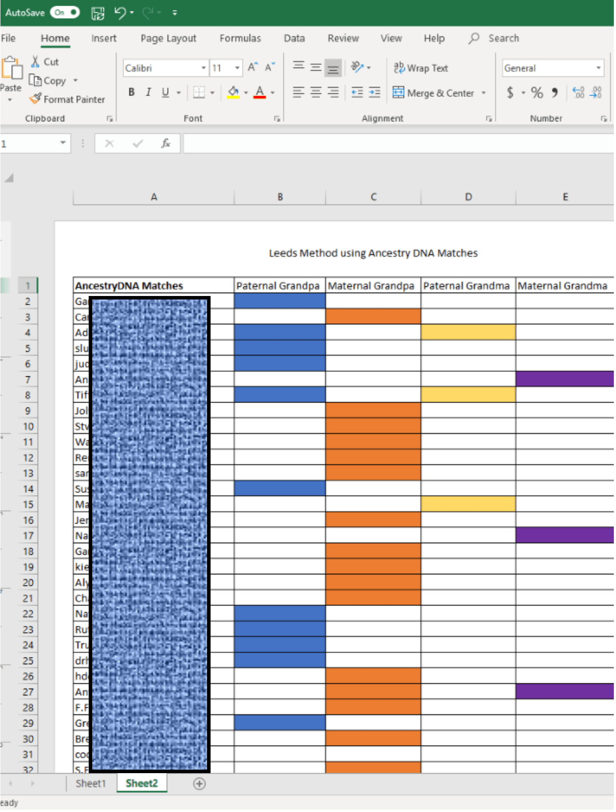The width and height of the screenshot is (616, 812).
Task: Expand the Number Format General dropdown
Action: point(599,68)
